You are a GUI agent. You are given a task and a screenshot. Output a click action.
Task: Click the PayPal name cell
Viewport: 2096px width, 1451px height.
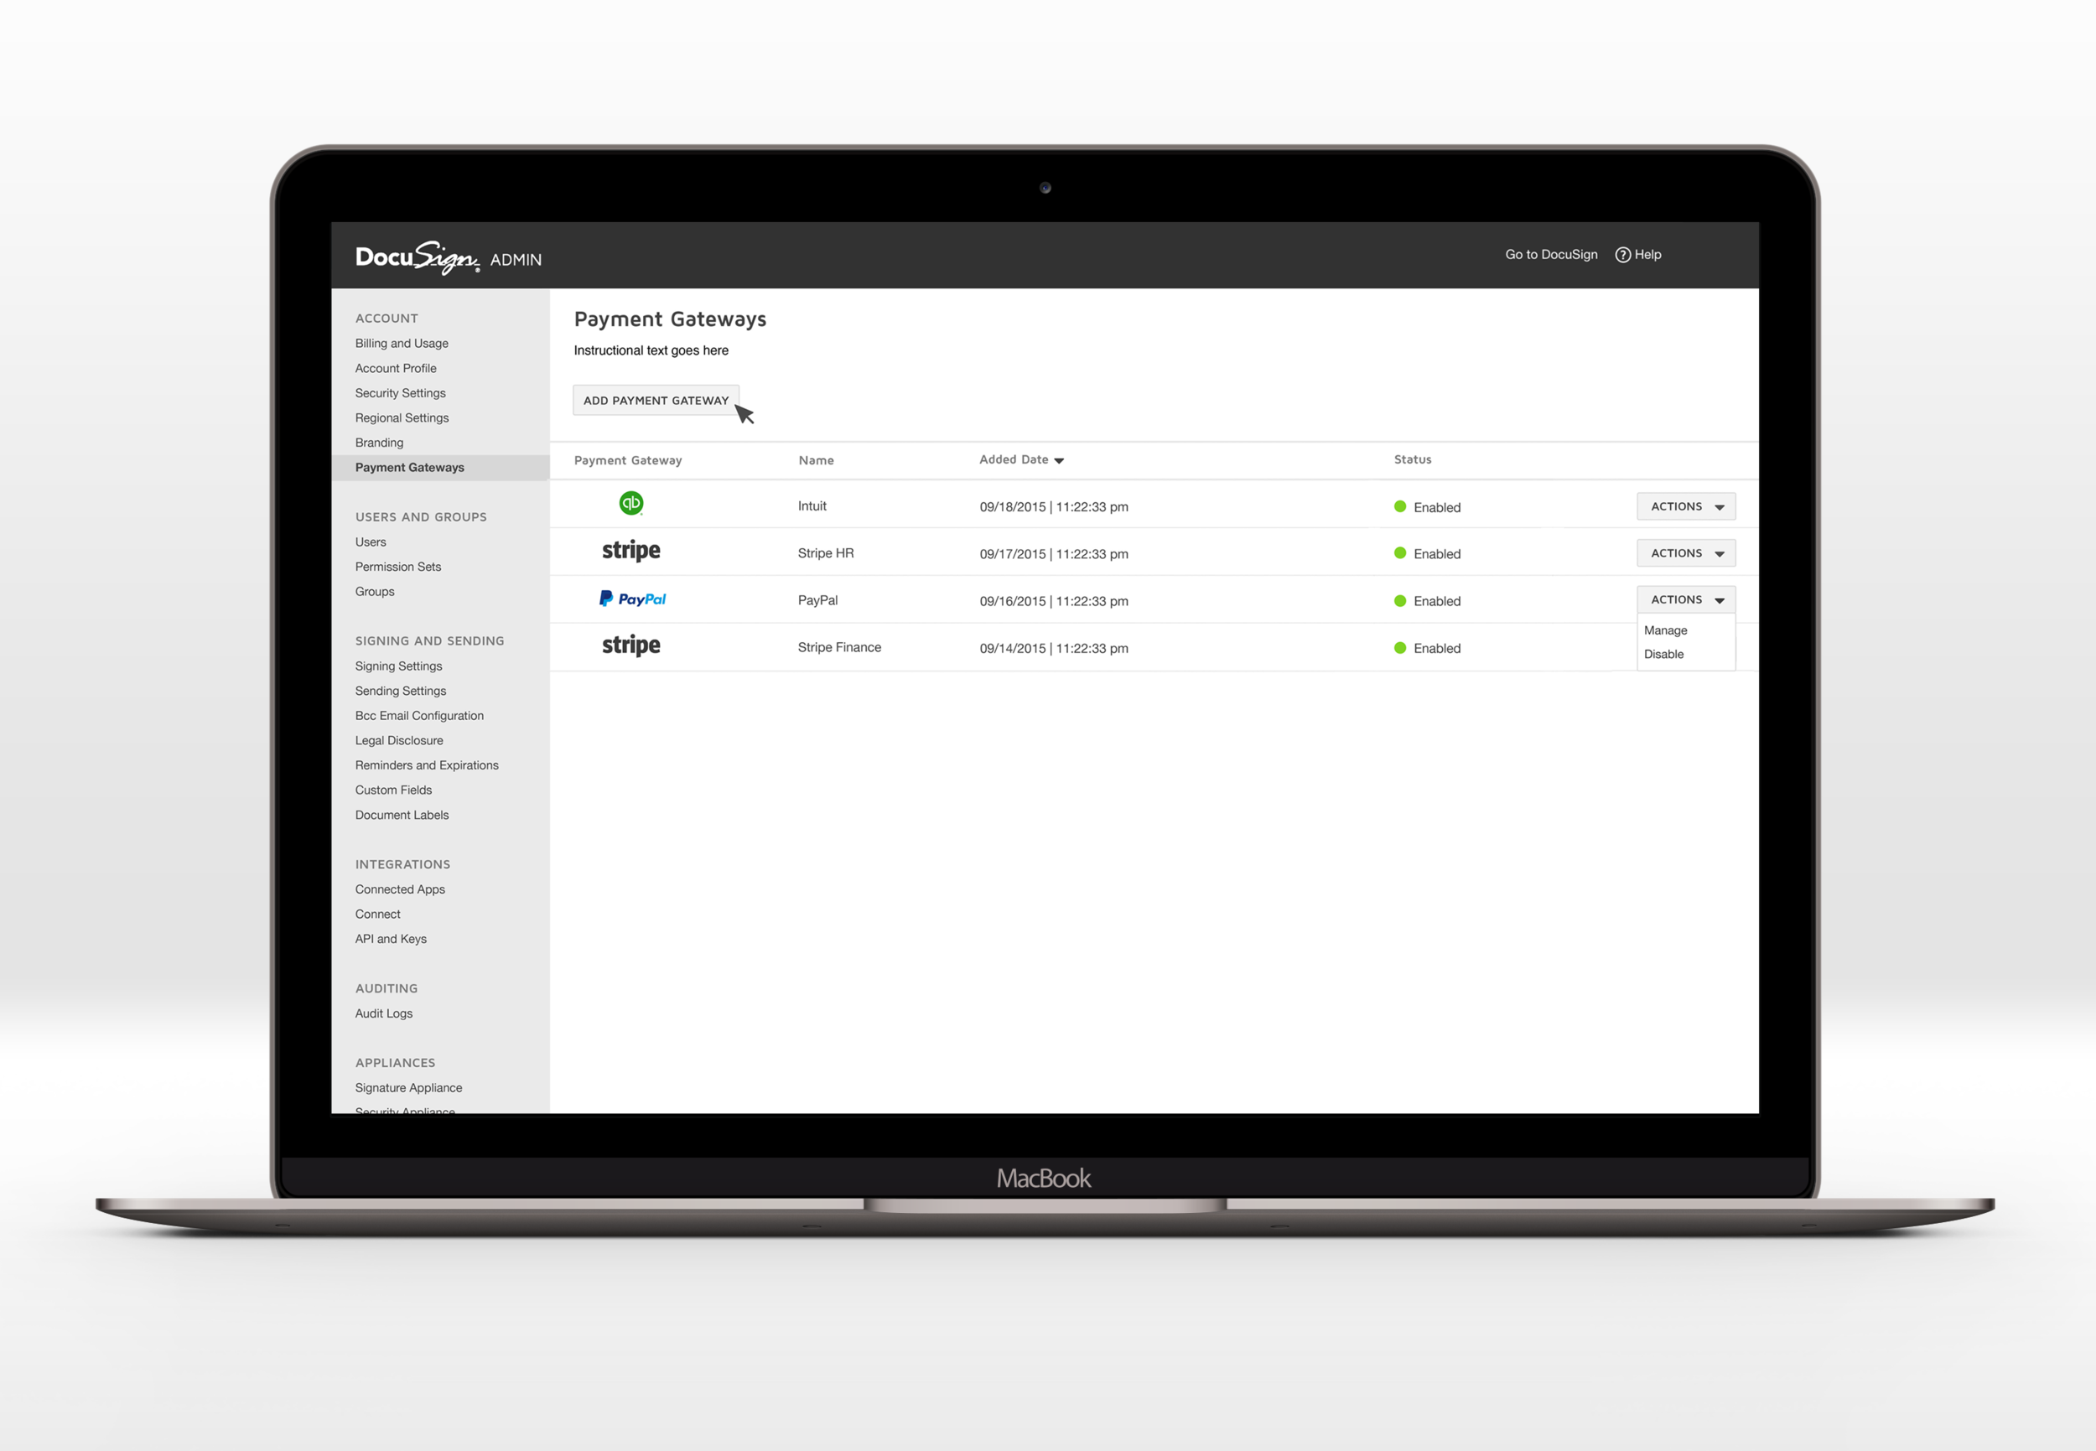pyautogui.click(x=817, y=600)
